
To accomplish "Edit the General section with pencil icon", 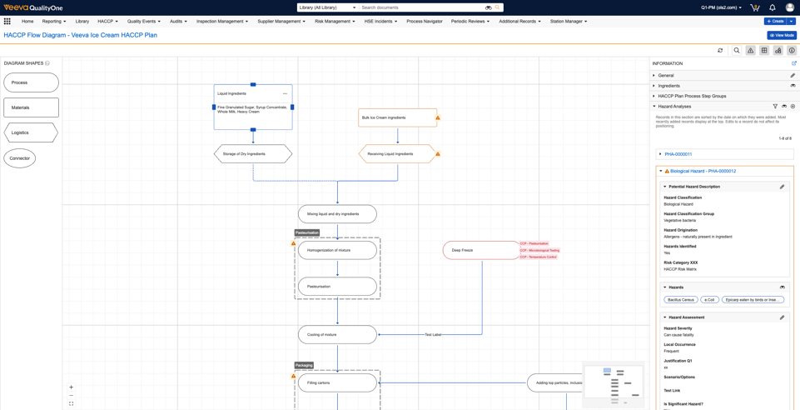I will (793, 76).
